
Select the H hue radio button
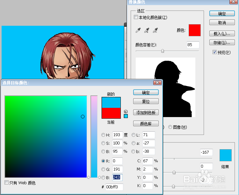[x=103, y=135]
